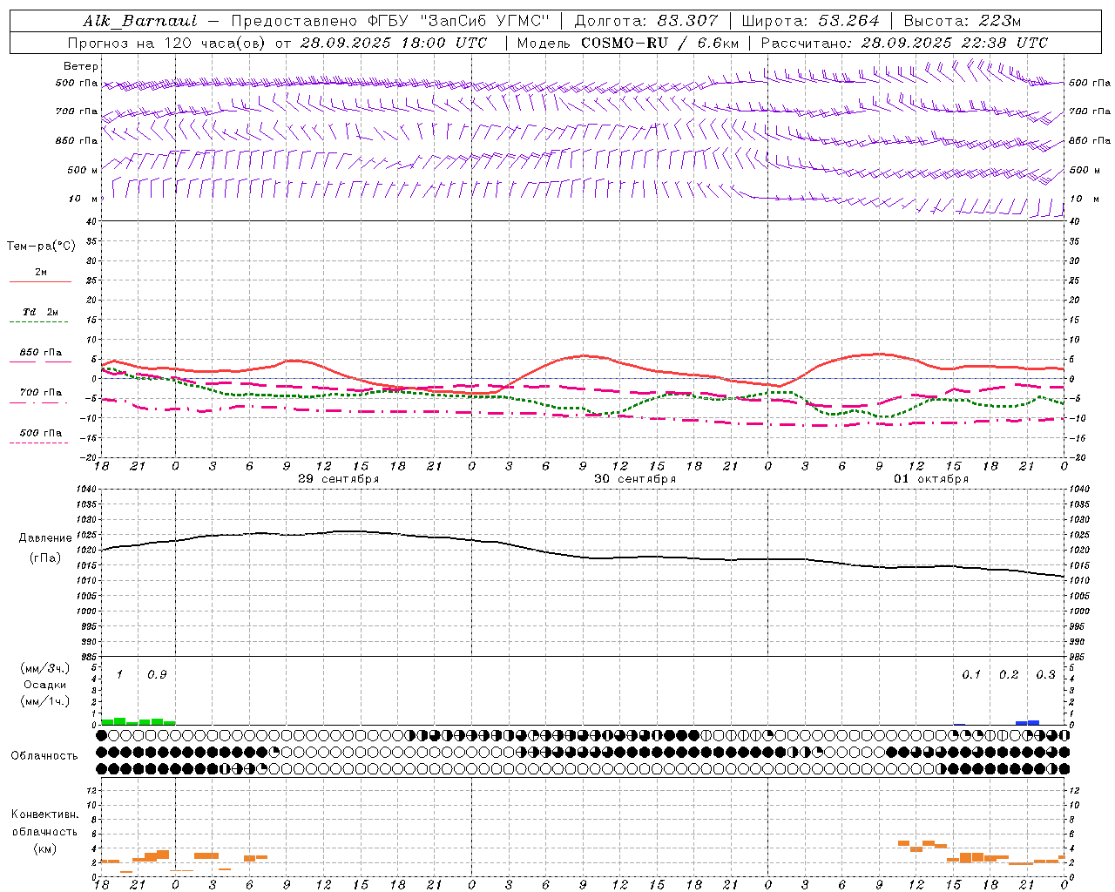Click the Широта: 53.264 value
The image size is (1115, 892).
click(810, 21)
